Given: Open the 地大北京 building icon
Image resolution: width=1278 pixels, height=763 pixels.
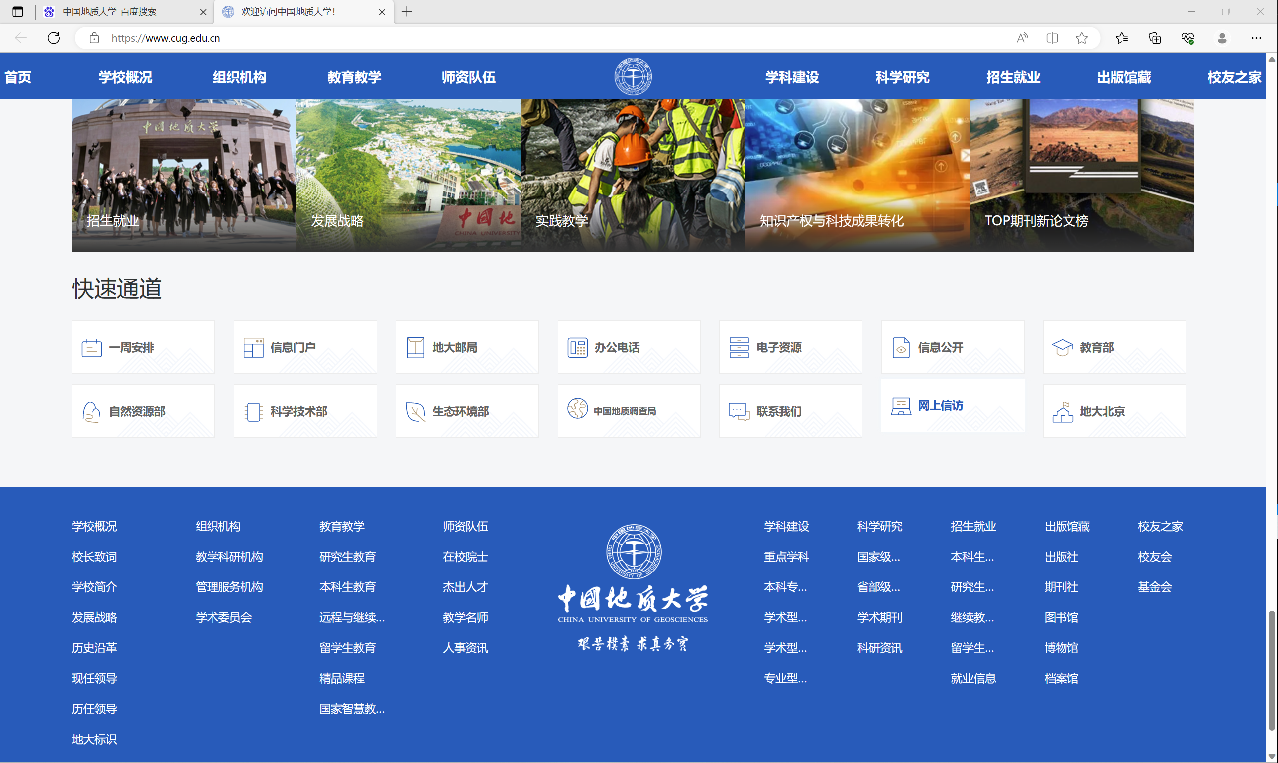Looking at the screenshot, I should 1063,412.
